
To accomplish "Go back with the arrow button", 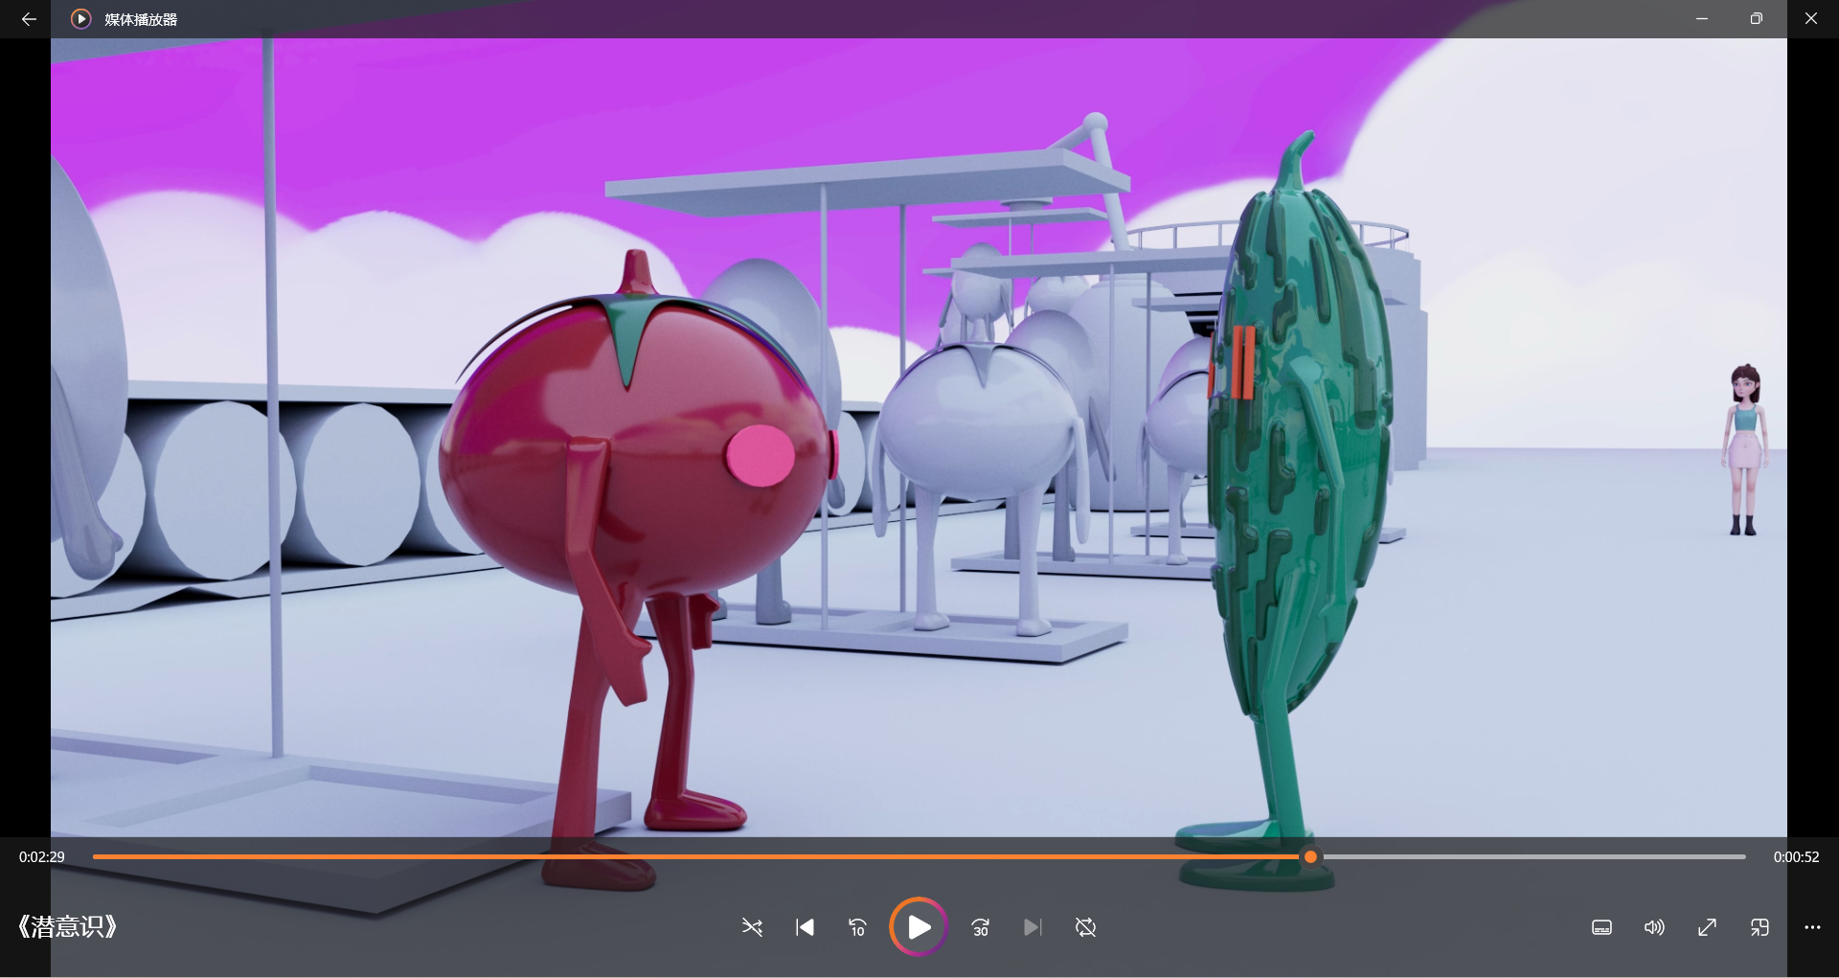I will pyautogui.click(x=29, y=19).
